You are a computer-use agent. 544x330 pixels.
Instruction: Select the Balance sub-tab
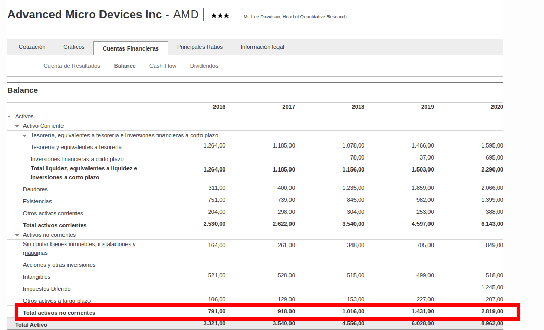(125, 66)
